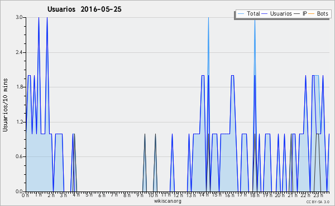Click the 'CC BY-SA 3.0' license text
Image resolution: width=335 pixels, height=206 pixels.
pyautogui.click(x=318, y=202)
